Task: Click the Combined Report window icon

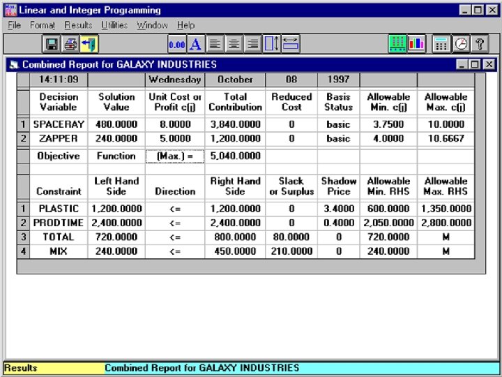Action: [14, 65]
